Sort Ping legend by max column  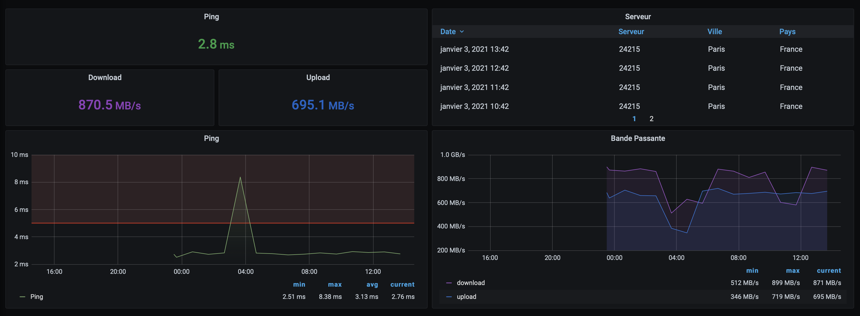pos(335,284)
